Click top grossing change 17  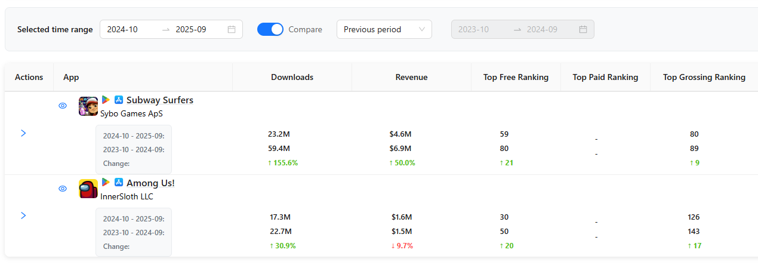pos(694,246)
